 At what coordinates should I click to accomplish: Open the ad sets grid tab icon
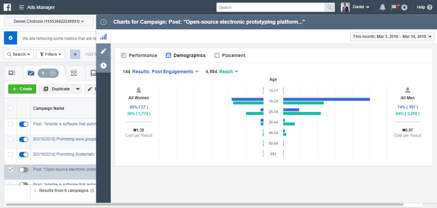pyautogui.click(x=74, y=73)
